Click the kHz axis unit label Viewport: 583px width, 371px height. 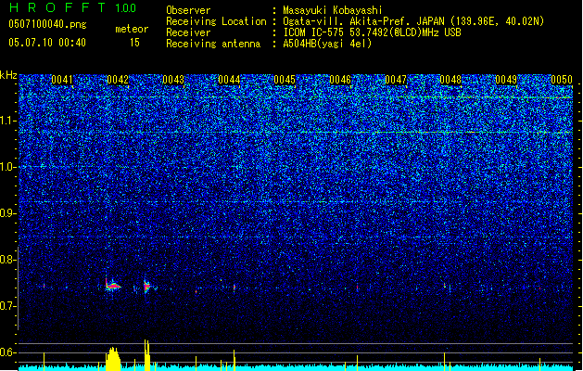tap(8, 75)
